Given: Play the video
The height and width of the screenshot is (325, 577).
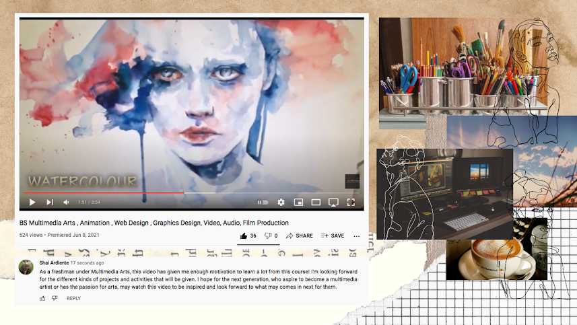Looking at the screenshot, I should [x=32, y=203].
